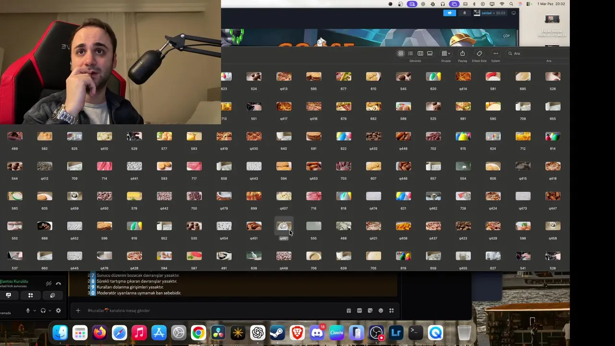615x346 pixels.
Task: Select the image file 555
Action: 314,226
